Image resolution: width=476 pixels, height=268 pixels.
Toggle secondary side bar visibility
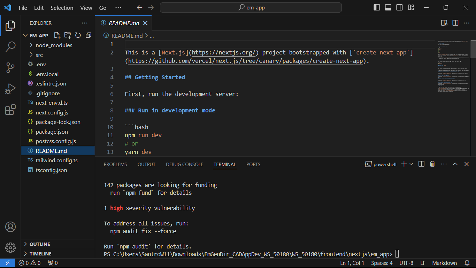[400, 7]
